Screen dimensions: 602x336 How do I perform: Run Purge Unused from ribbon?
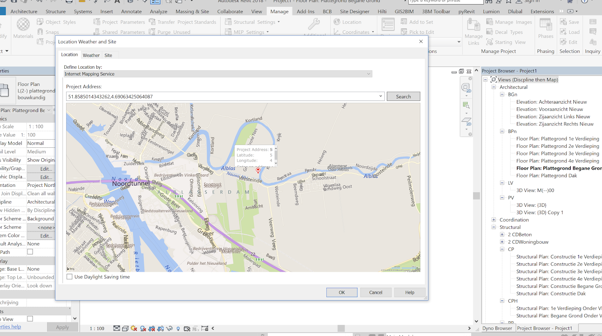coord(170,32)
